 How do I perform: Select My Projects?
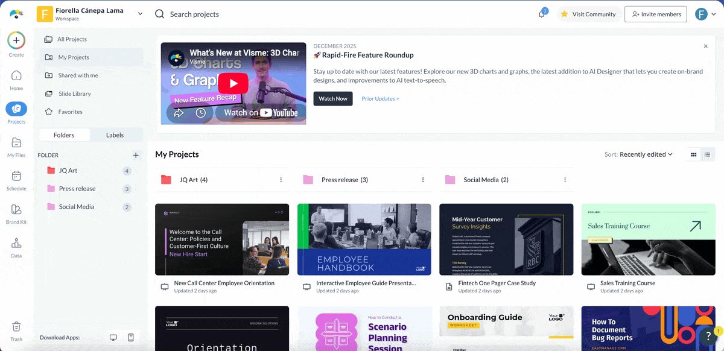point(91,57)
